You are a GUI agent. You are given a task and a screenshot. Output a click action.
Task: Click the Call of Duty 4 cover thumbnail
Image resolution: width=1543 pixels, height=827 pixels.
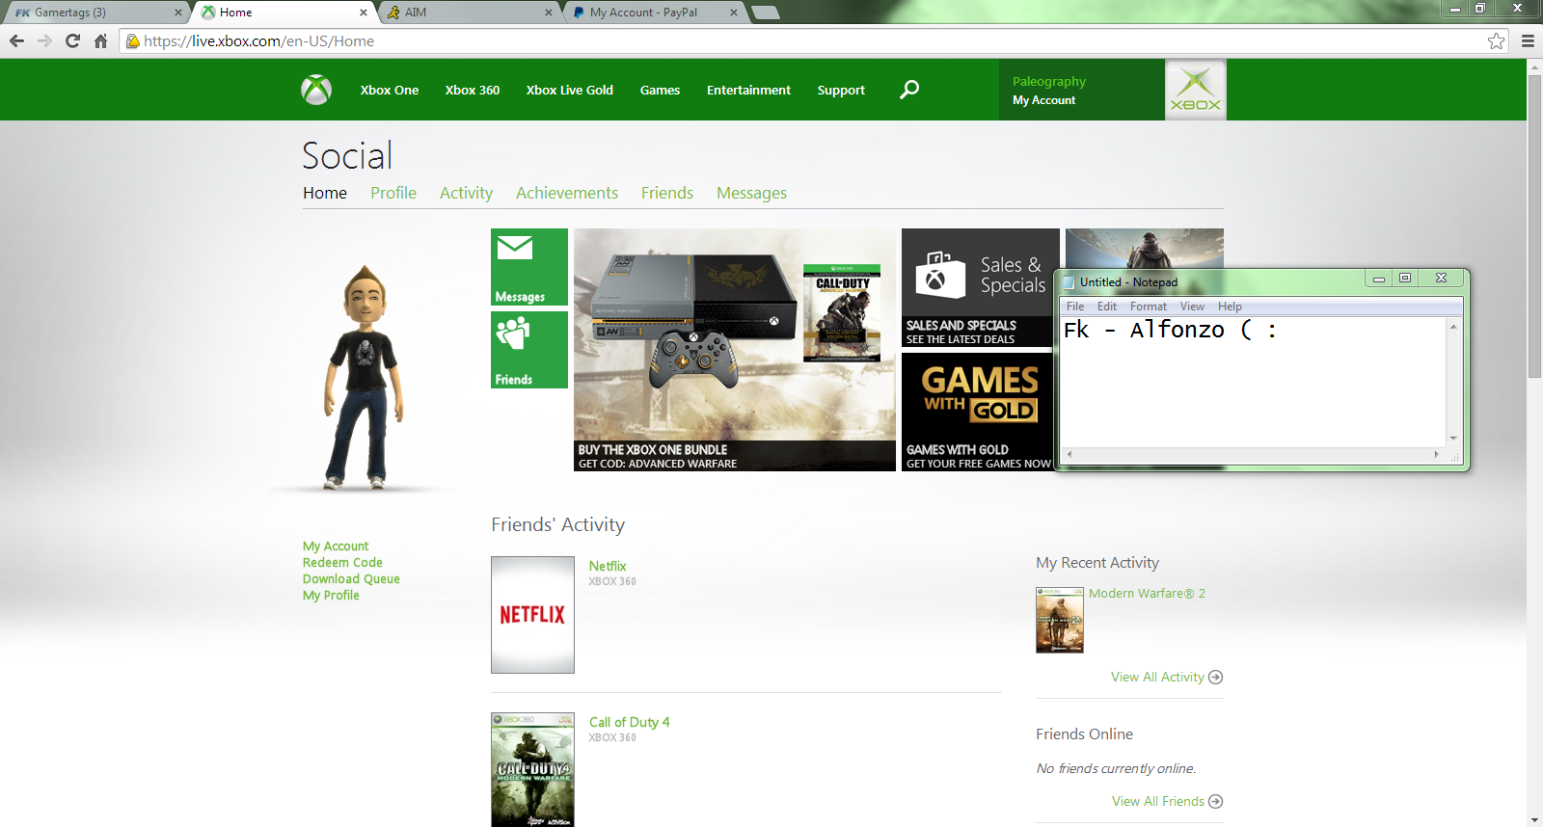[532, 769]
